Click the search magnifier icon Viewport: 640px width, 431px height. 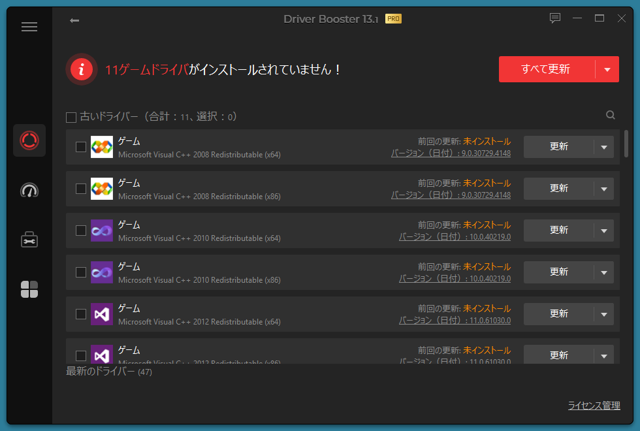point(611,115)
